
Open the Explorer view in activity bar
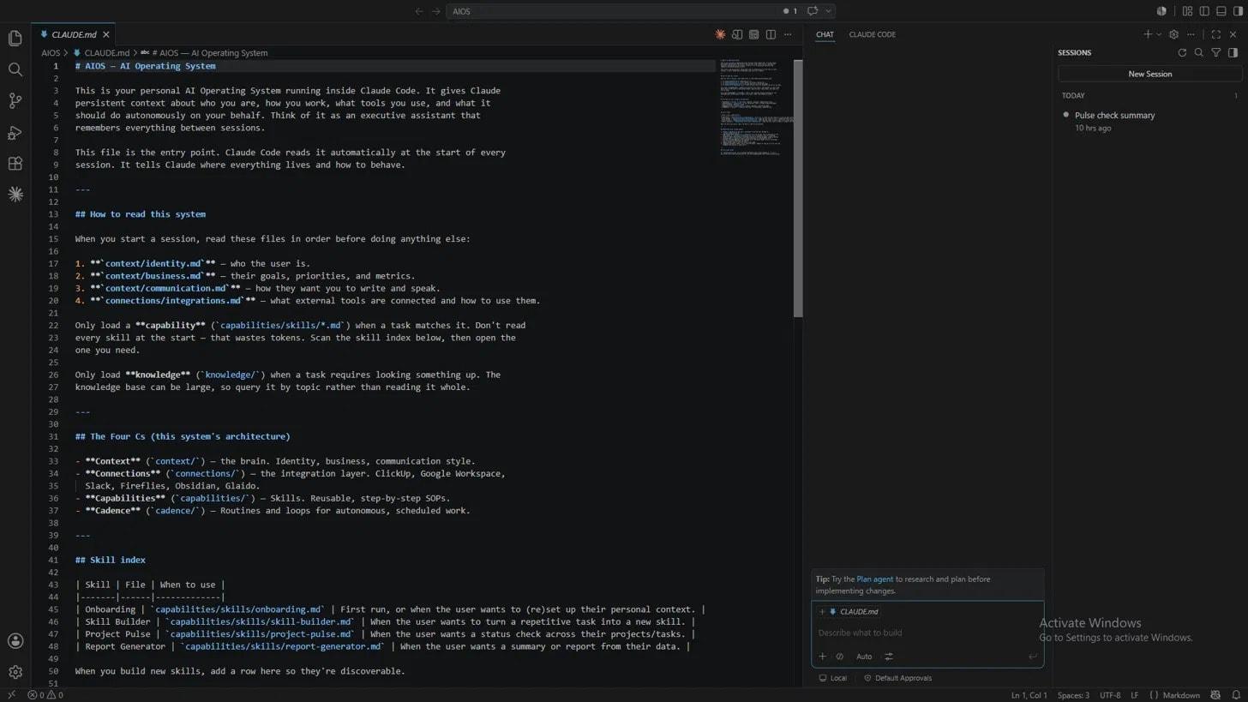15,39
